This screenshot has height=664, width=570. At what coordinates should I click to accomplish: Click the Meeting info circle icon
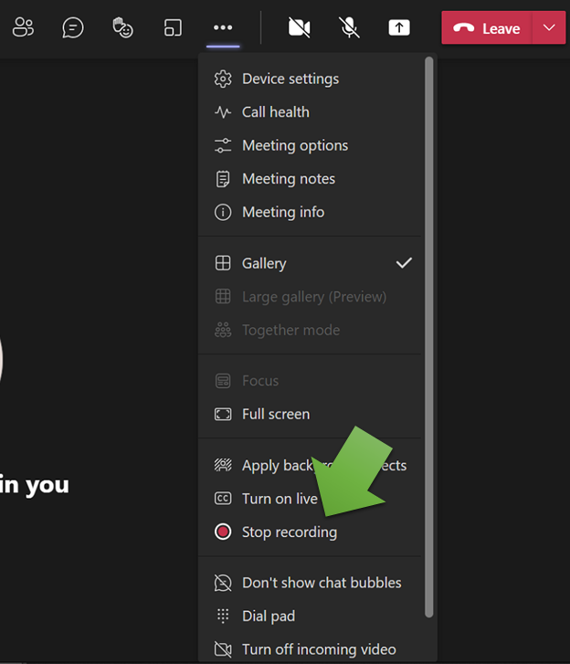223,212
